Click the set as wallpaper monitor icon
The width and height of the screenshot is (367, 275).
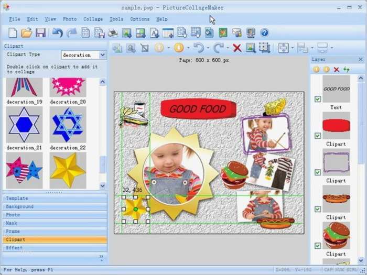(x=251, y=32)
